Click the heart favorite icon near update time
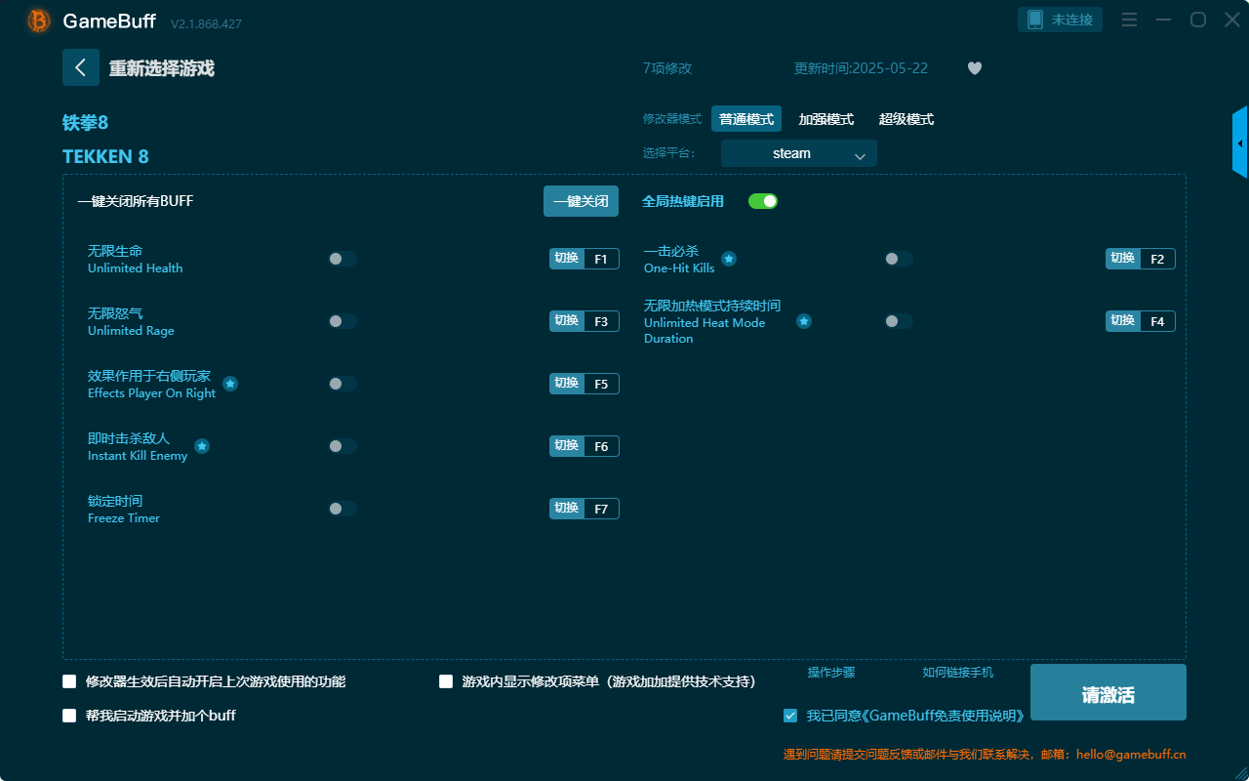This screenshot has width=1249, height=781. [x=974, y=68]
